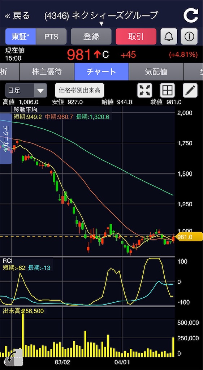203x370 pixels.
Task: Open the price alert bell icon
Action: [169, 36]
